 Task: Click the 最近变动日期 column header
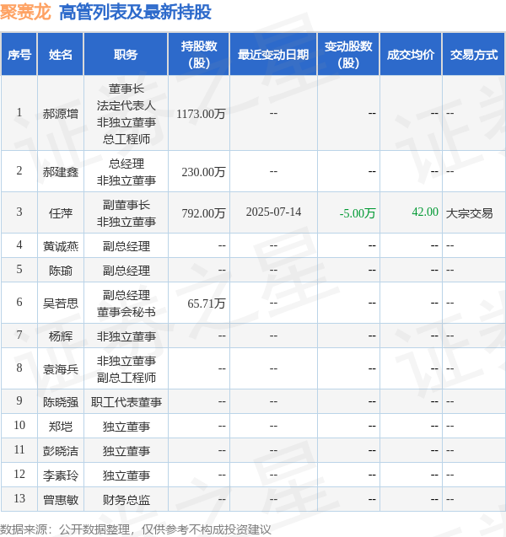pyautogui.click(x=273, y=55)
